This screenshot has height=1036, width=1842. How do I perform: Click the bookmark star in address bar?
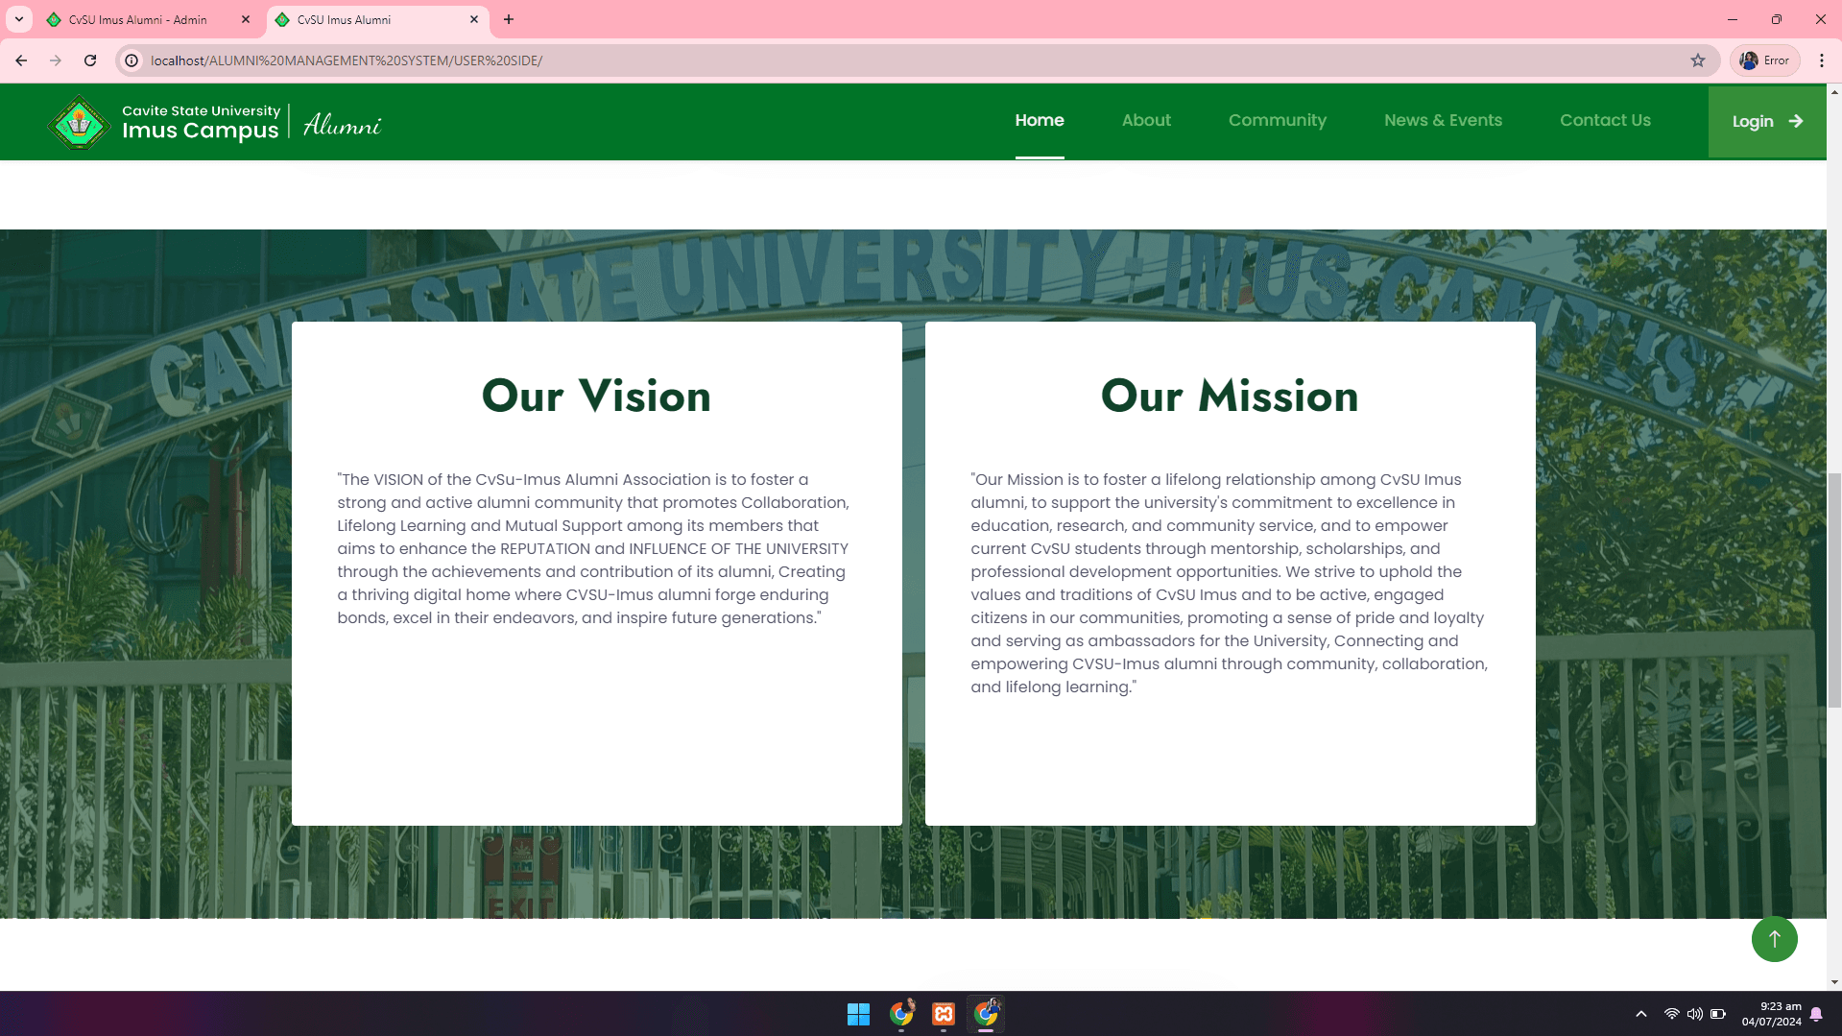[x=1699, y=60]
